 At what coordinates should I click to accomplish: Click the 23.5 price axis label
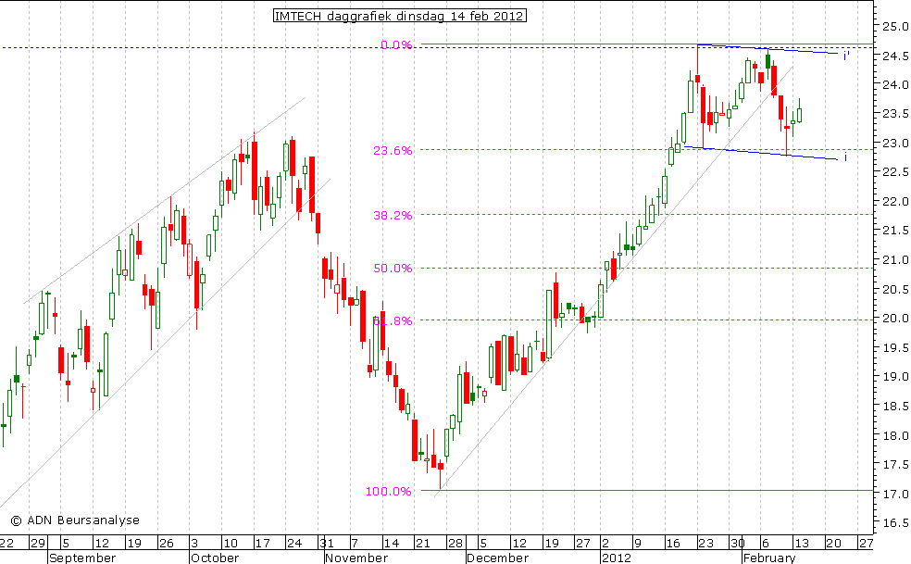[895, 114]
